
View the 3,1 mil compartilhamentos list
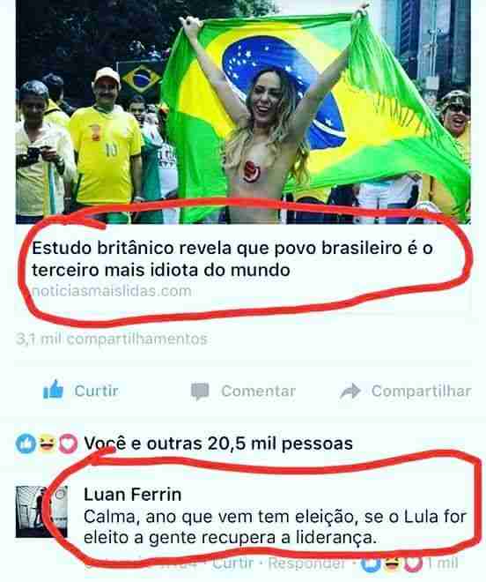(x=112, y=339)
